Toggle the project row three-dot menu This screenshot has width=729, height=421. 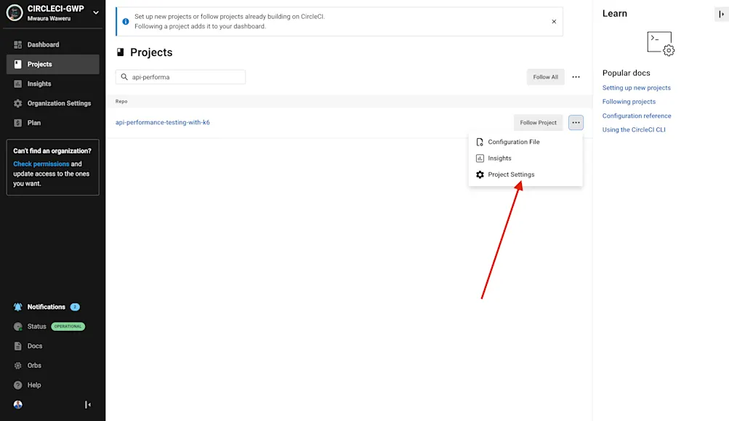[576, 123]
